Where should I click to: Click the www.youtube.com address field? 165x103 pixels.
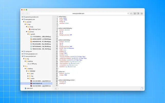[79, 14]
